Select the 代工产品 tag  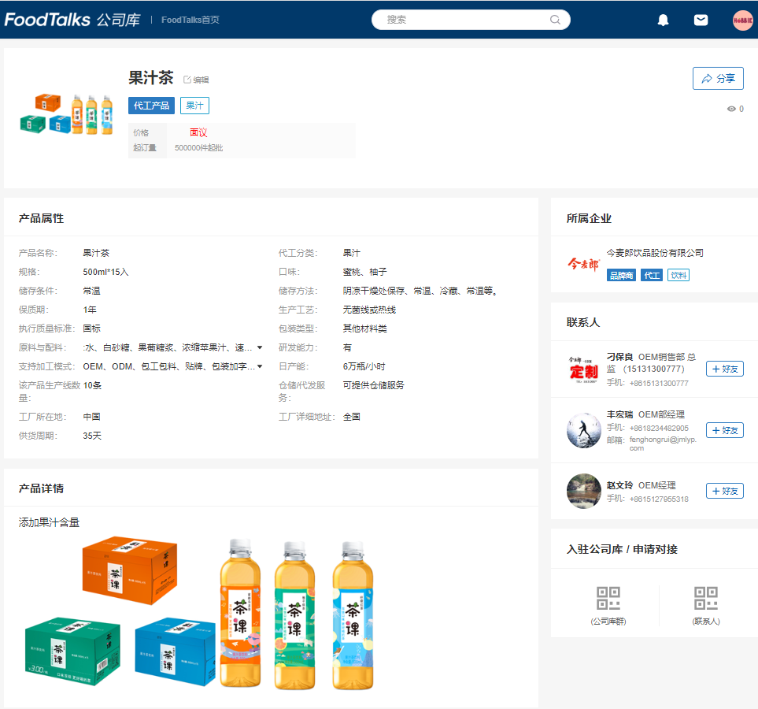[x=151, y=106]
